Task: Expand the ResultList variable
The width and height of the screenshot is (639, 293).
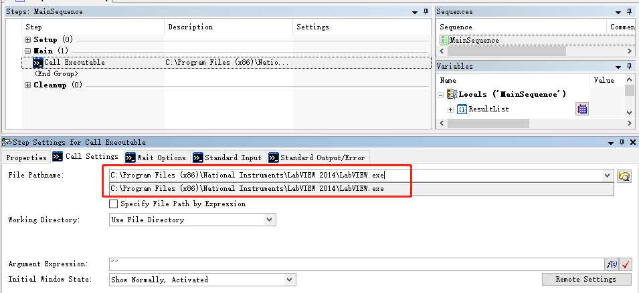Action: pyautogui.click(x=450, y=109)
